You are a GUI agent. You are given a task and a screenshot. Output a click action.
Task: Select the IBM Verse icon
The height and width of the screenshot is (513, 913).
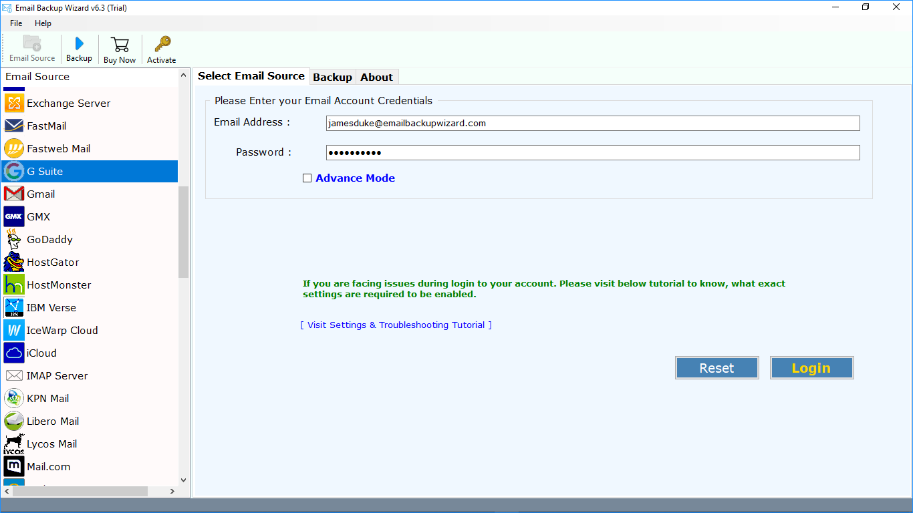click(14, 307)
